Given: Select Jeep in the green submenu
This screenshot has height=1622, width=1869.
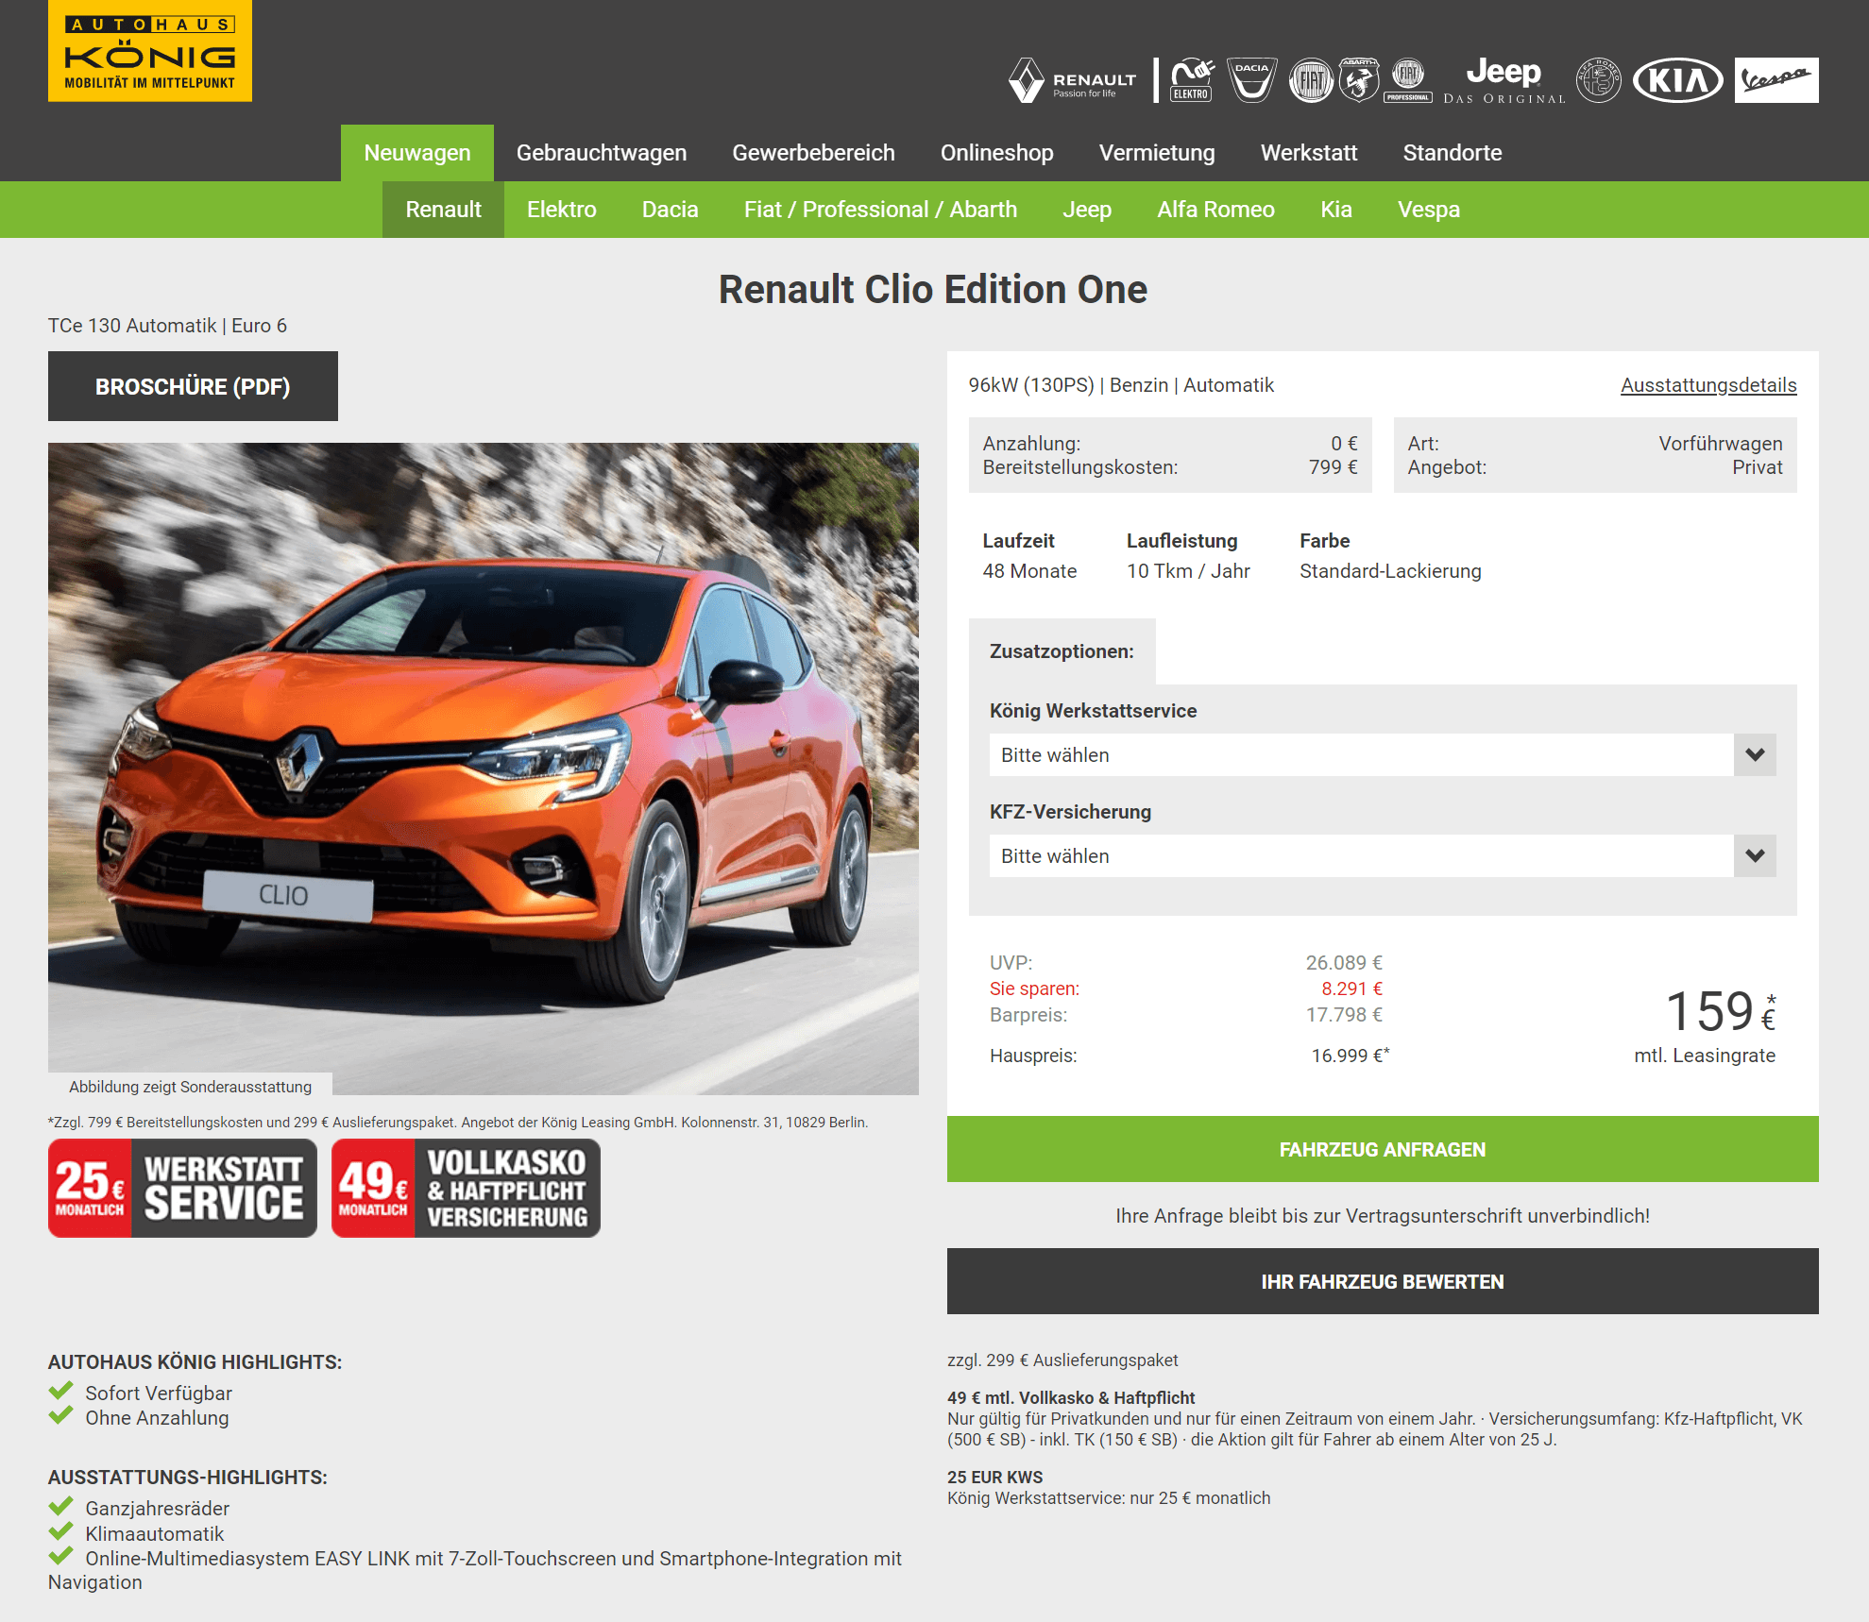Looking at the screenshot, I should 1087,210.
